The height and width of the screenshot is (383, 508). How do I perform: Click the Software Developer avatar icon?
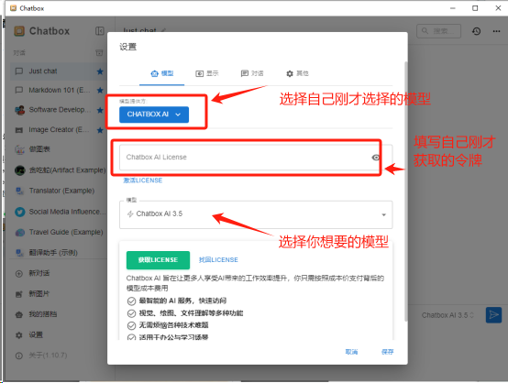[x=20, y=110]
